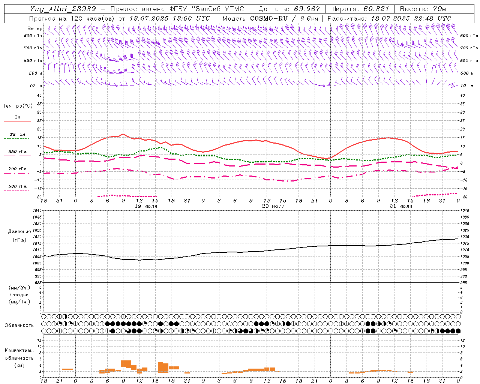480x384 pixels.
Task: Click the 'Тем-ра(°C)' temperature axis title
Action: click(18, 106)
